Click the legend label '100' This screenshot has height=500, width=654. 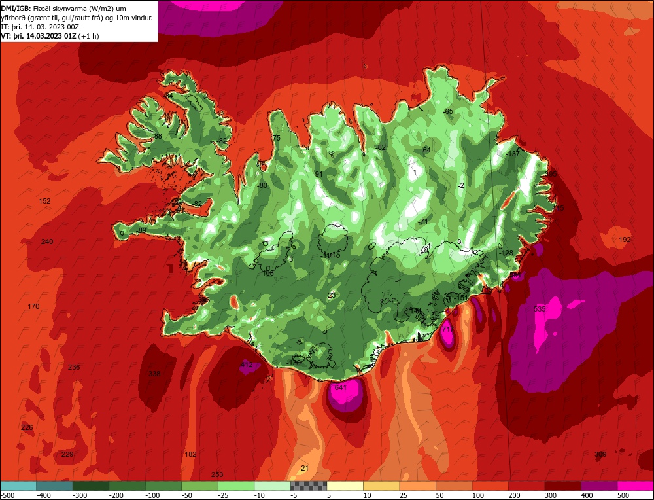click(x=479, y=495)
